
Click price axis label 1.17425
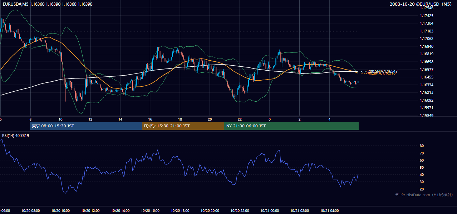(426, 16)
